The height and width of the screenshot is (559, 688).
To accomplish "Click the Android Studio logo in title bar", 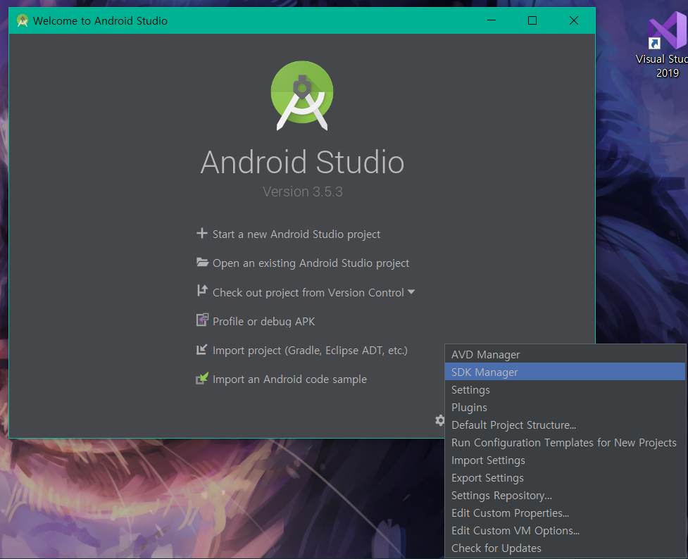I will click(x=22, y=20).
